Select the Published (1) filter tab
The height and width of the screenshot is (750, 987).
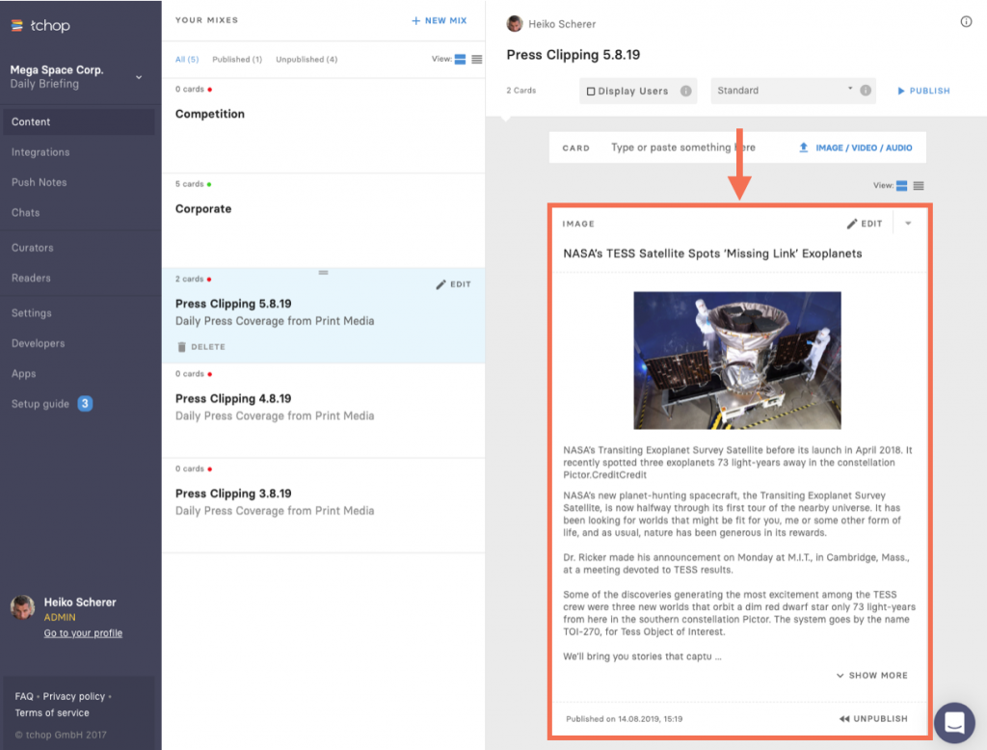237,59
